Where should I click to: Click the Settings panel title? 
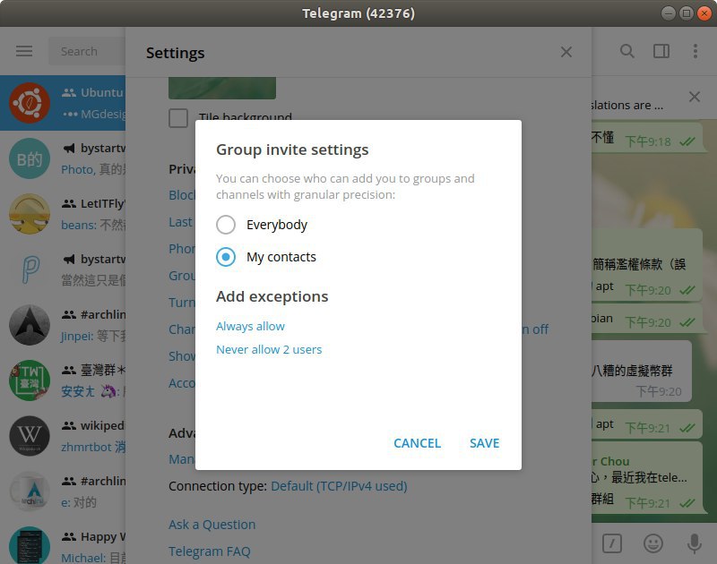(175, 53)
